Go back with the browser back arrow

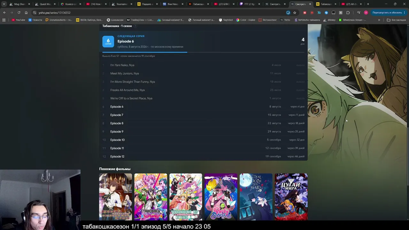tap(4, 12)
